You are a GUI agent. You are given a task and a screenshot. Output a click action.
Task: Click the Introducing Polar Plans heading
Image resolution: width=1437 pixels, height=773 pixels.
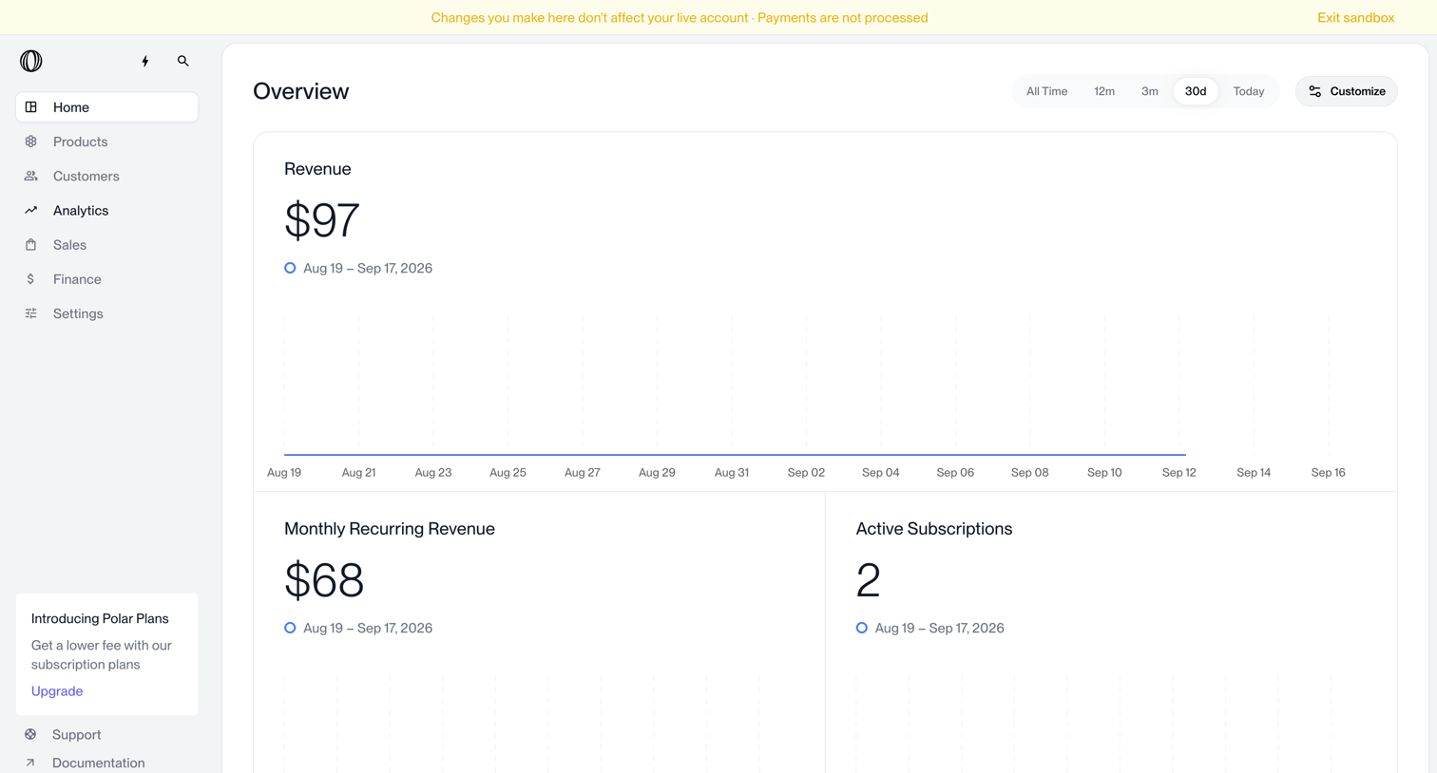[x=100, y=618]
